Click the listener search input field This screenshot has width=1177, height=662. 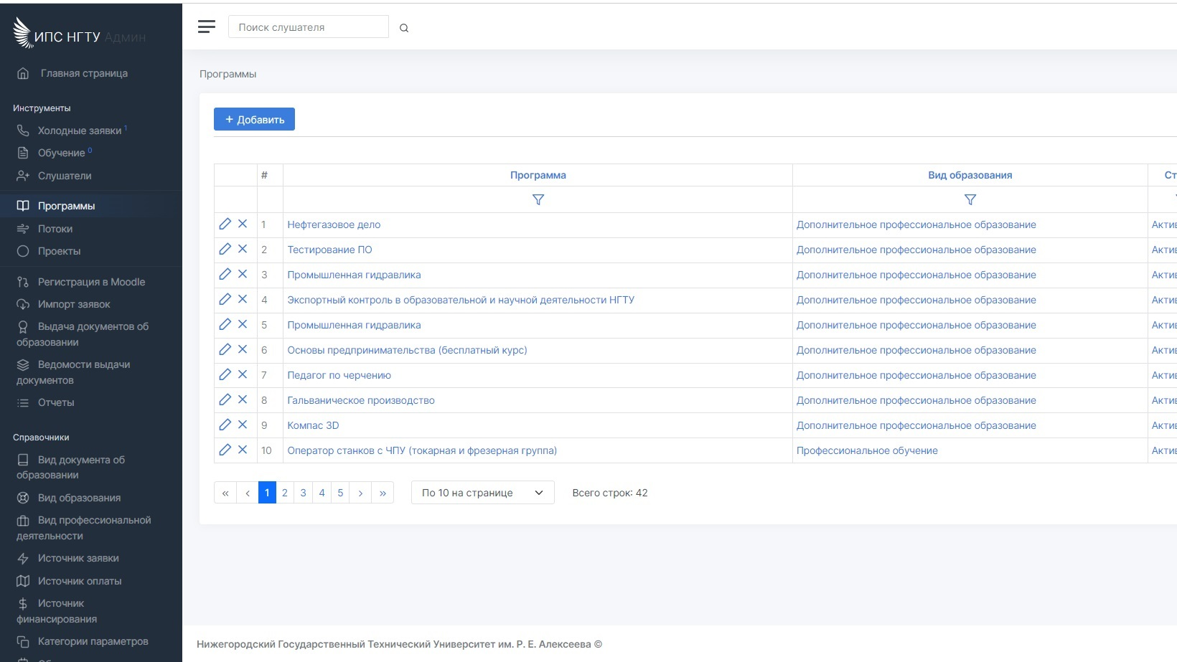tap(309, 27)
